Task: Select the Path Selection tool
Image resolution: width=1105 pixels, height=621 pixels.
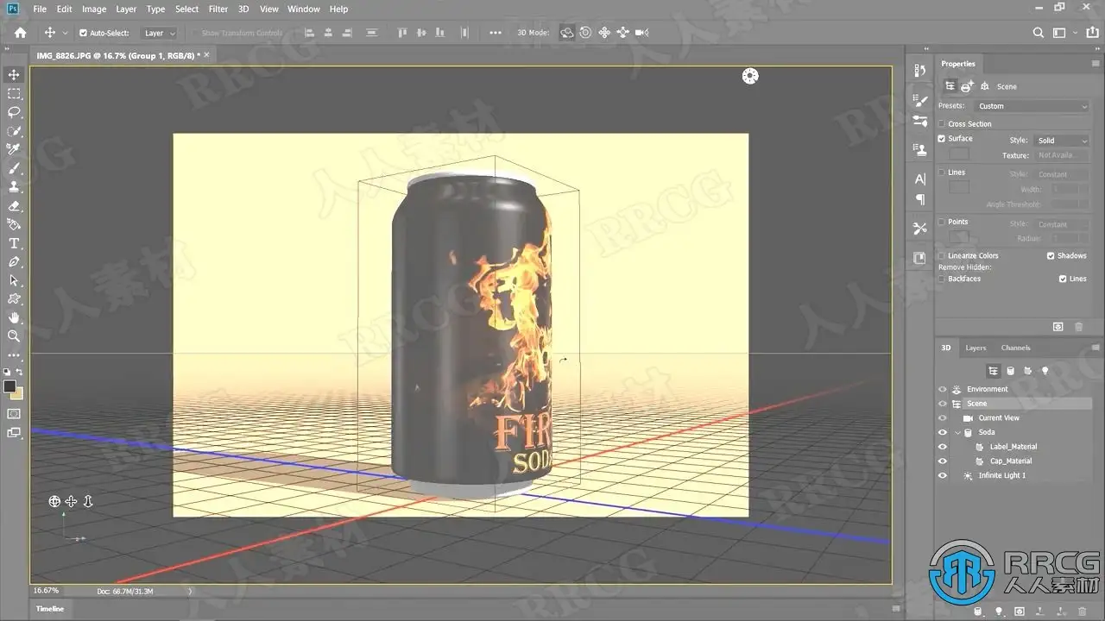Action: (x=14, y=280)
